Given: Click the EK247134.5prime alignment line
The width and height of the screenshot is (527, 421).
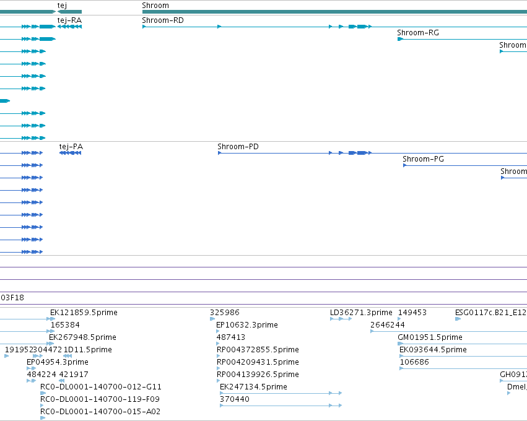Looking at the screenshot, I should point(281,393).
